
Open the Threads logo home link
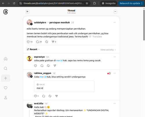6,12
